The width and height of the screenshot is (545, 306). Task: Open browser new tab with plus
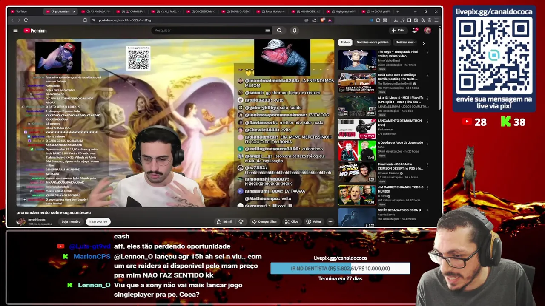398,11
